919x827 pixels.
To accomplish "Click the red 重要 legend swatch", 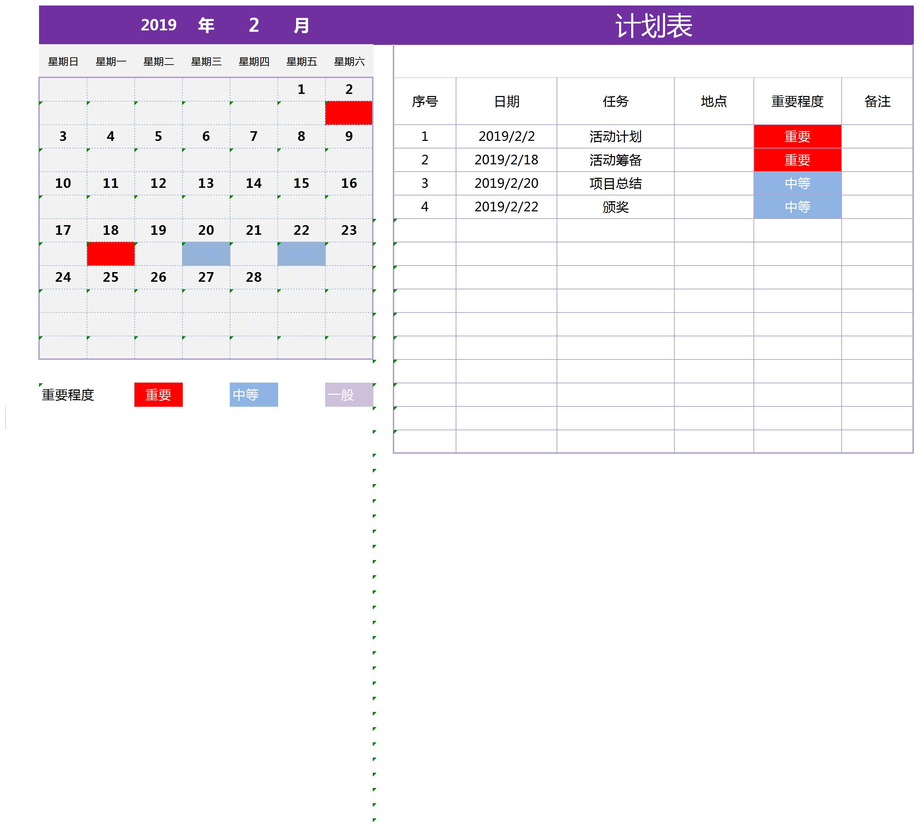I will coord(158,394).
